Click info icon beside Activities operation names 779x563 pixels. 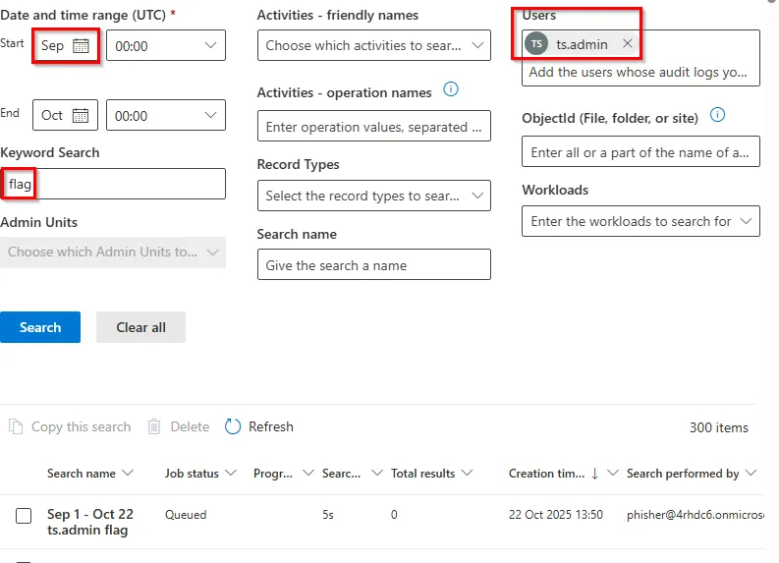tap(451, 90)
